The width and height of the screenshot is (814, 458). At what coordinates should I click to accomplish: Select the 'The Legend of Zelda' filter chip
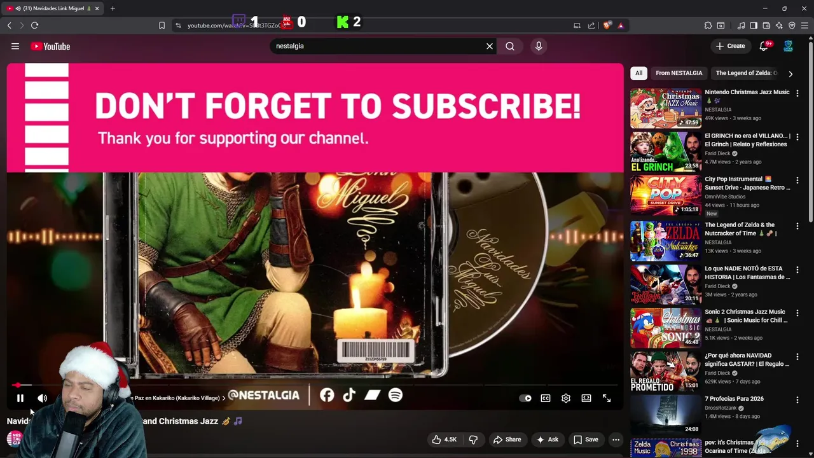[746, 73]
